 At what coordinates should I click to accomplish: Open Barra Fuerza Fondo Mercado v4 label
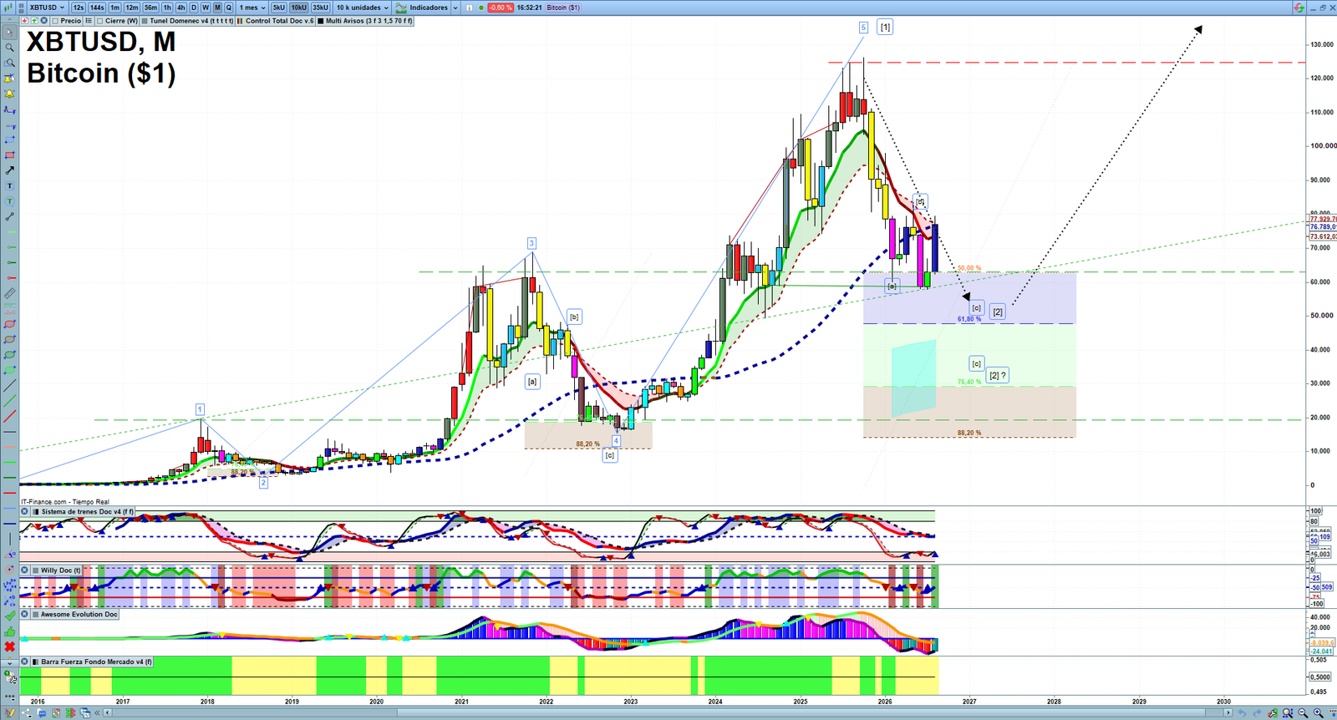[96, 662]
